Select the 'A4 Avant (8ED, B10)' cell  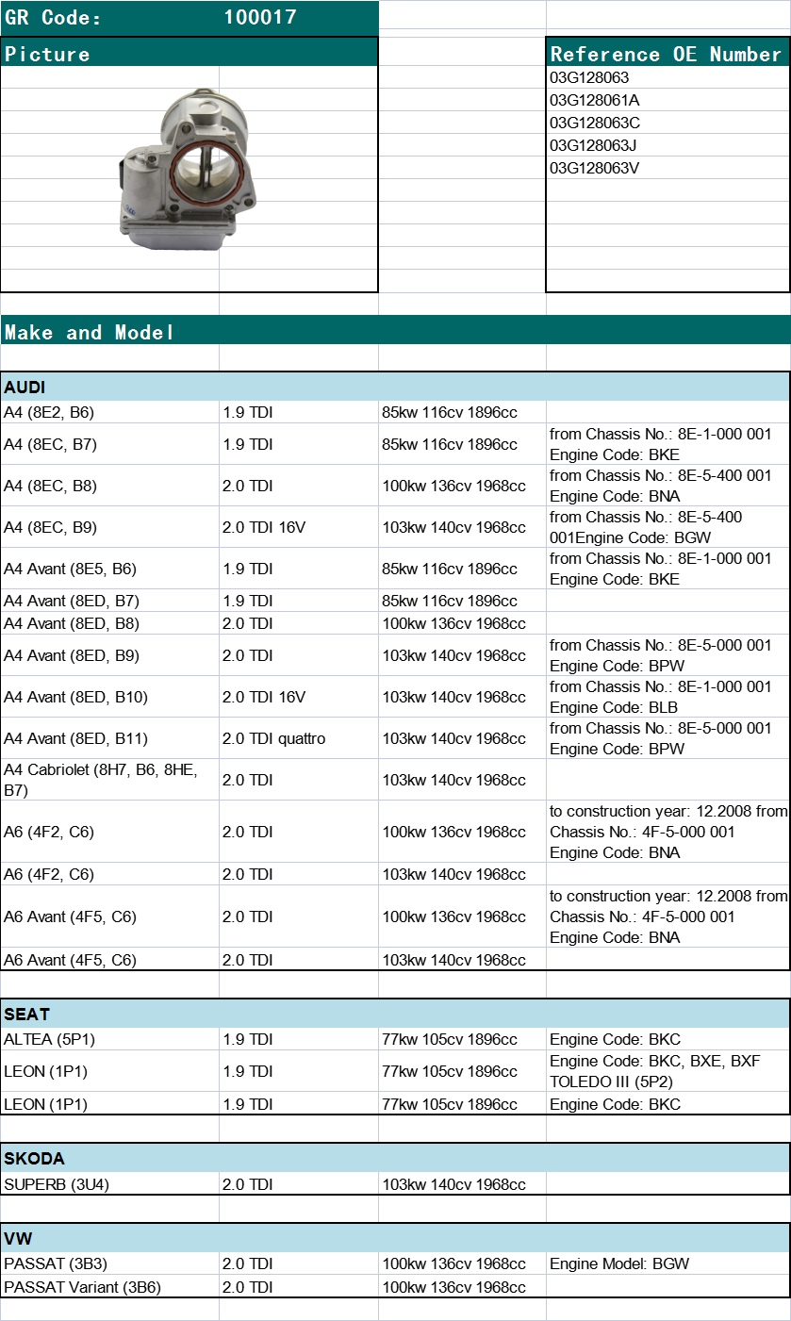[109, 697]
